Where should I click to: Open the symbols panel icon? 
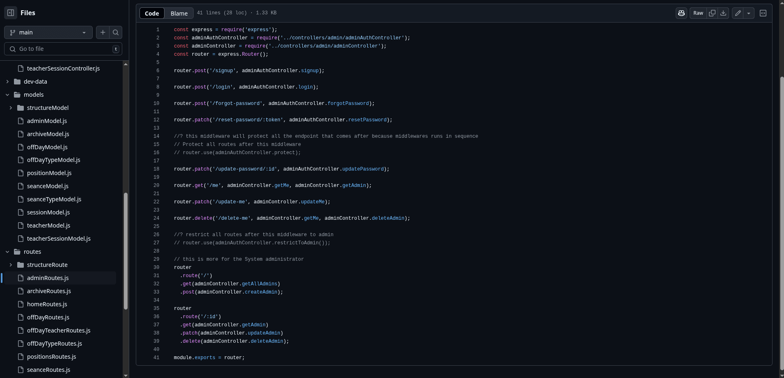click(x=763, y=13)
